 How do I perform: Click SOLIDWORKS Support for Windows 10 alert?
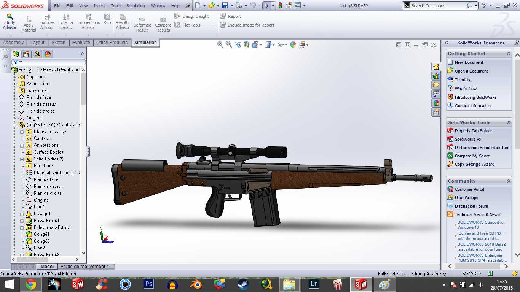tap(481, 225)
